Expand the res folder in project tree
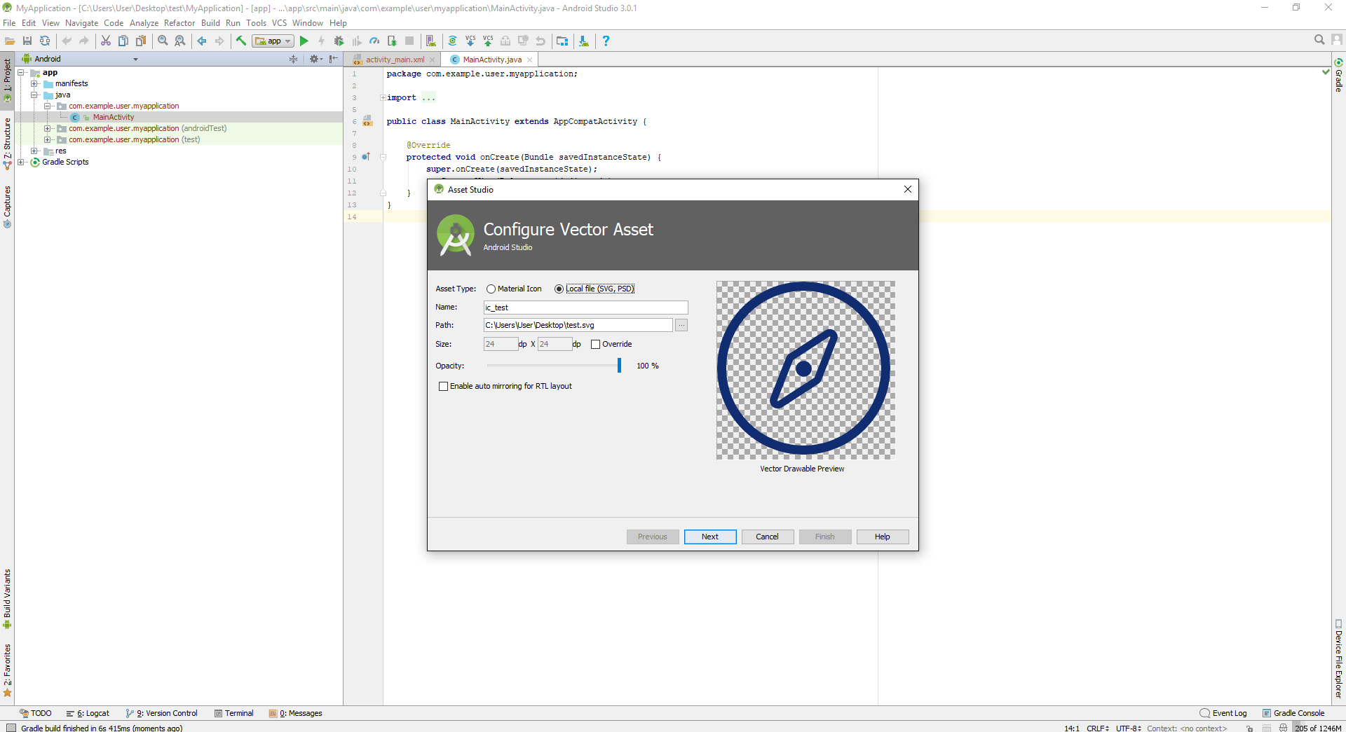1346x732 pixels. click(34, 151)
